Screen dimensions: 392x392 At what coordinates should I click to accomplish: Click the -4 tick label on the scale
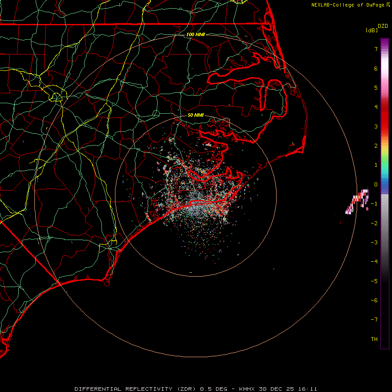[374, 262]
